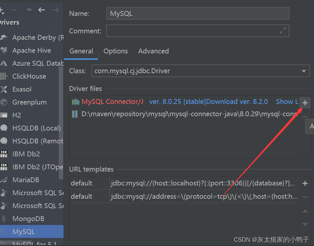Select the MongoDB driver icon

point(4,218)
